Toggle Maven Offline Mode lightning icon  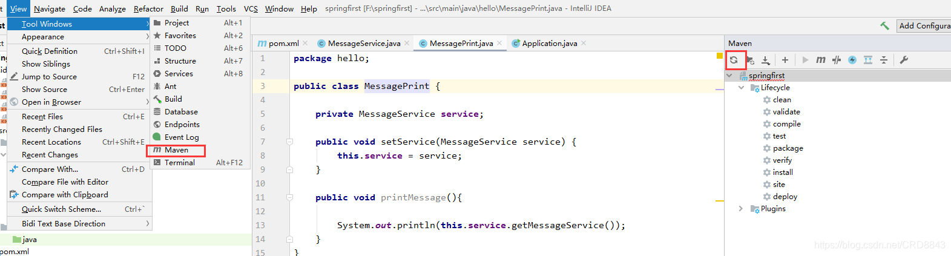coord(852,60)
